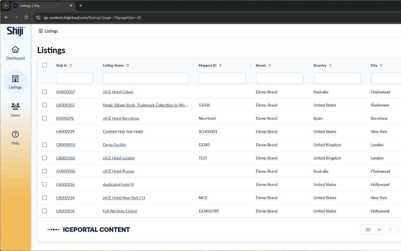Click the Help question mark icon
Image resolution: width=401 pixels, height=251 pixels.
[x=15, y=134]
